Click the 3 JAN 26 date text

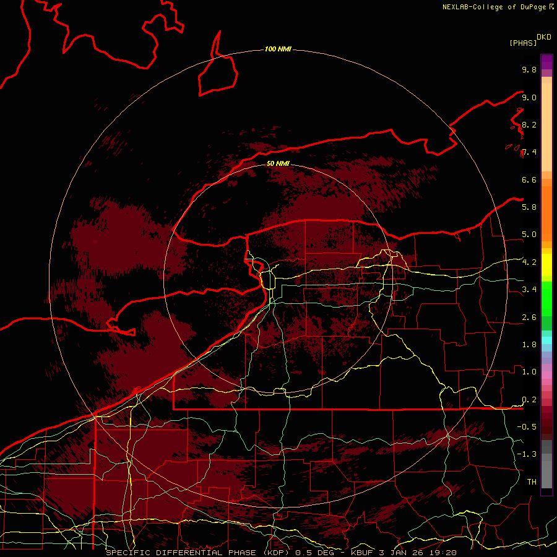coord(402,553)
